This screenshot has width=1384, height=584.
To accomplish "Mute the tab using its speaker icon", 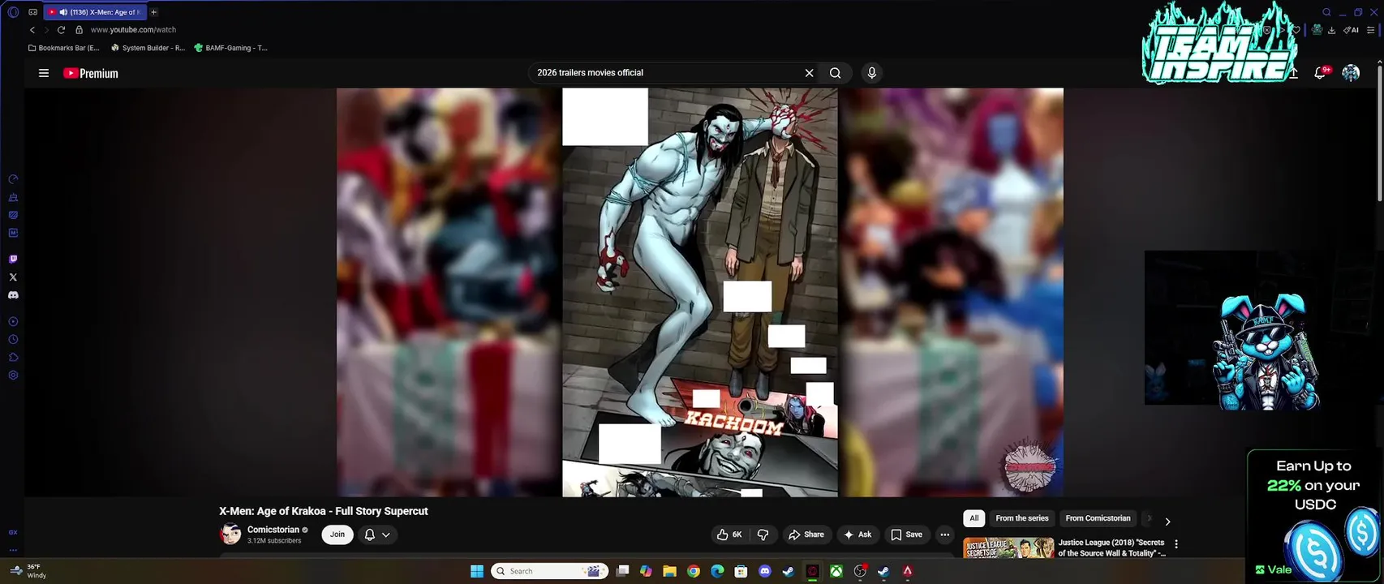I will pos(63,12).
